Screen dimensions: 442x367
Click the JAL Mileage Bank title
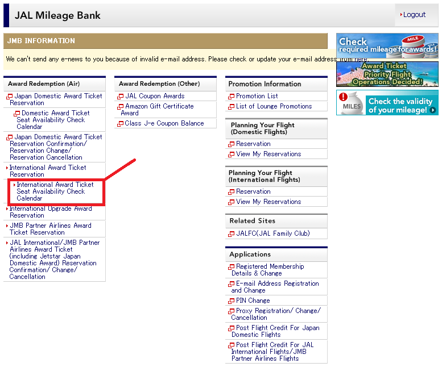pyautogui.click(x=57, y=15)
